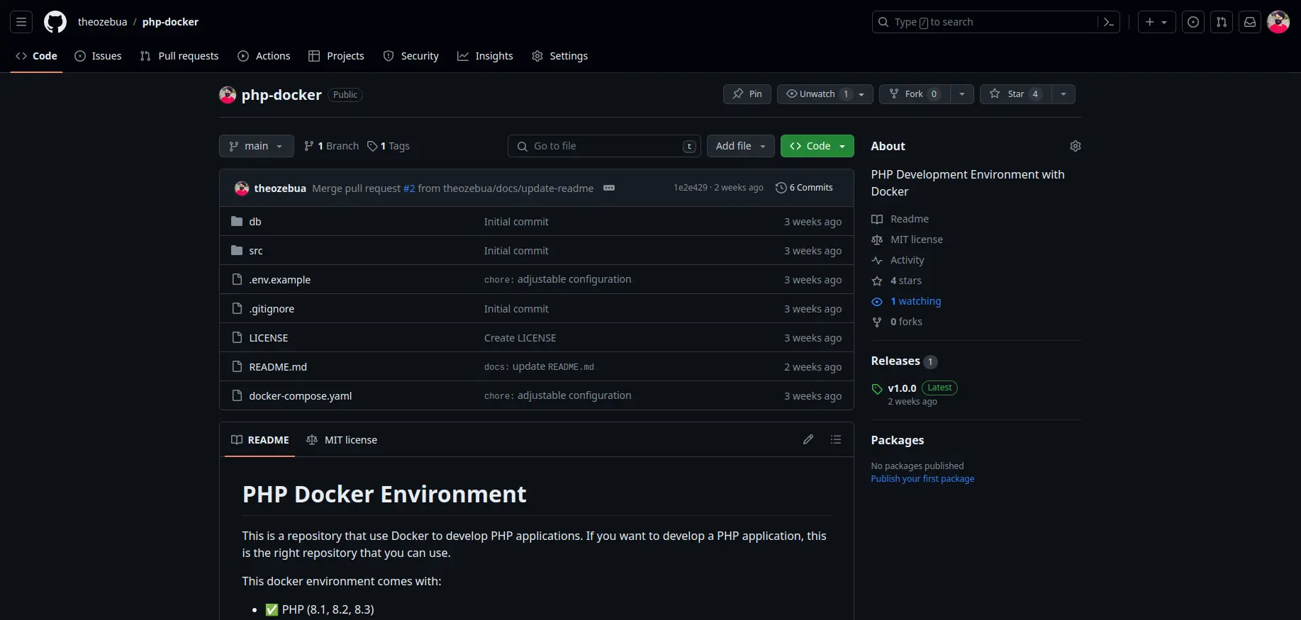The width and height of the screenshot is (1301, 620).
Task: Select the README tab in file viewer
Action: tap(260, 440)
